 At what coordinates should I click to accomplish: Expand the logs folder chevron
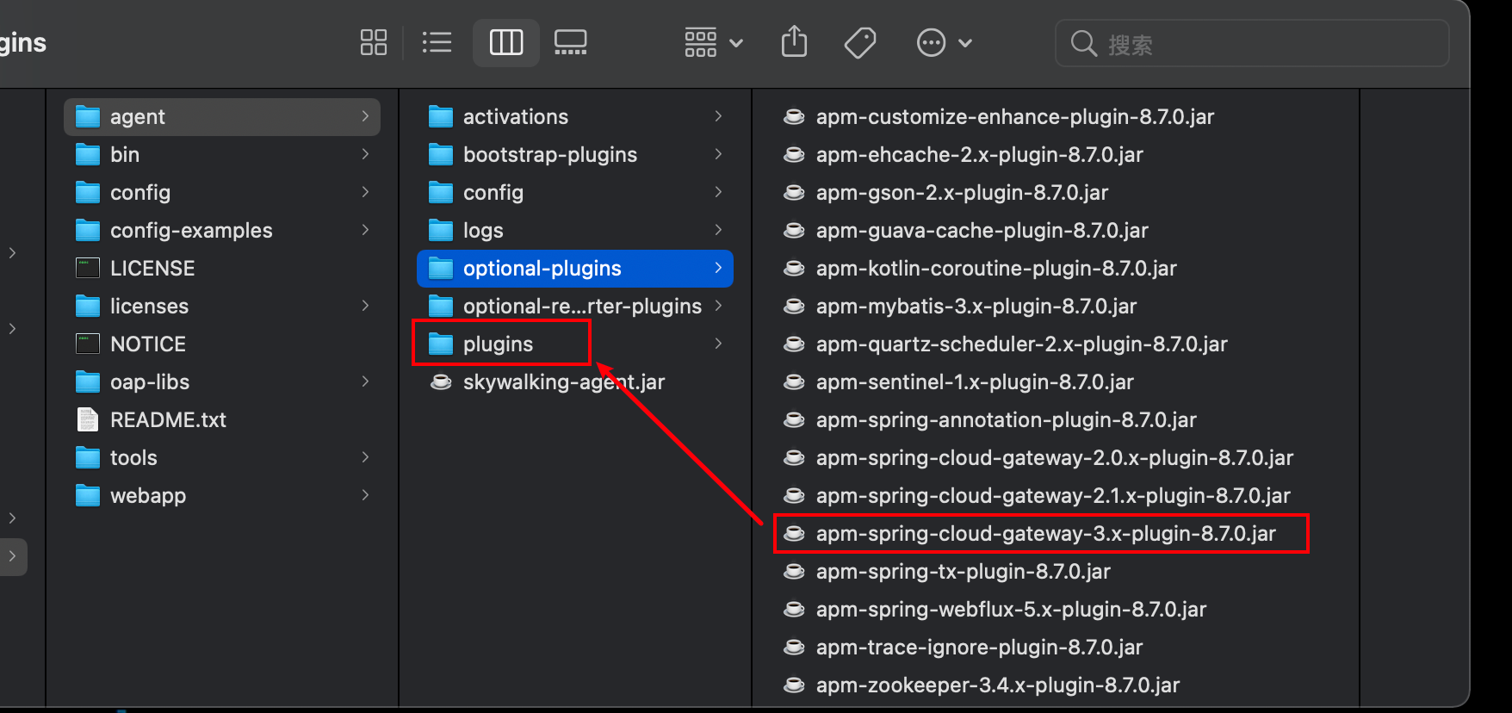point(718,230)
